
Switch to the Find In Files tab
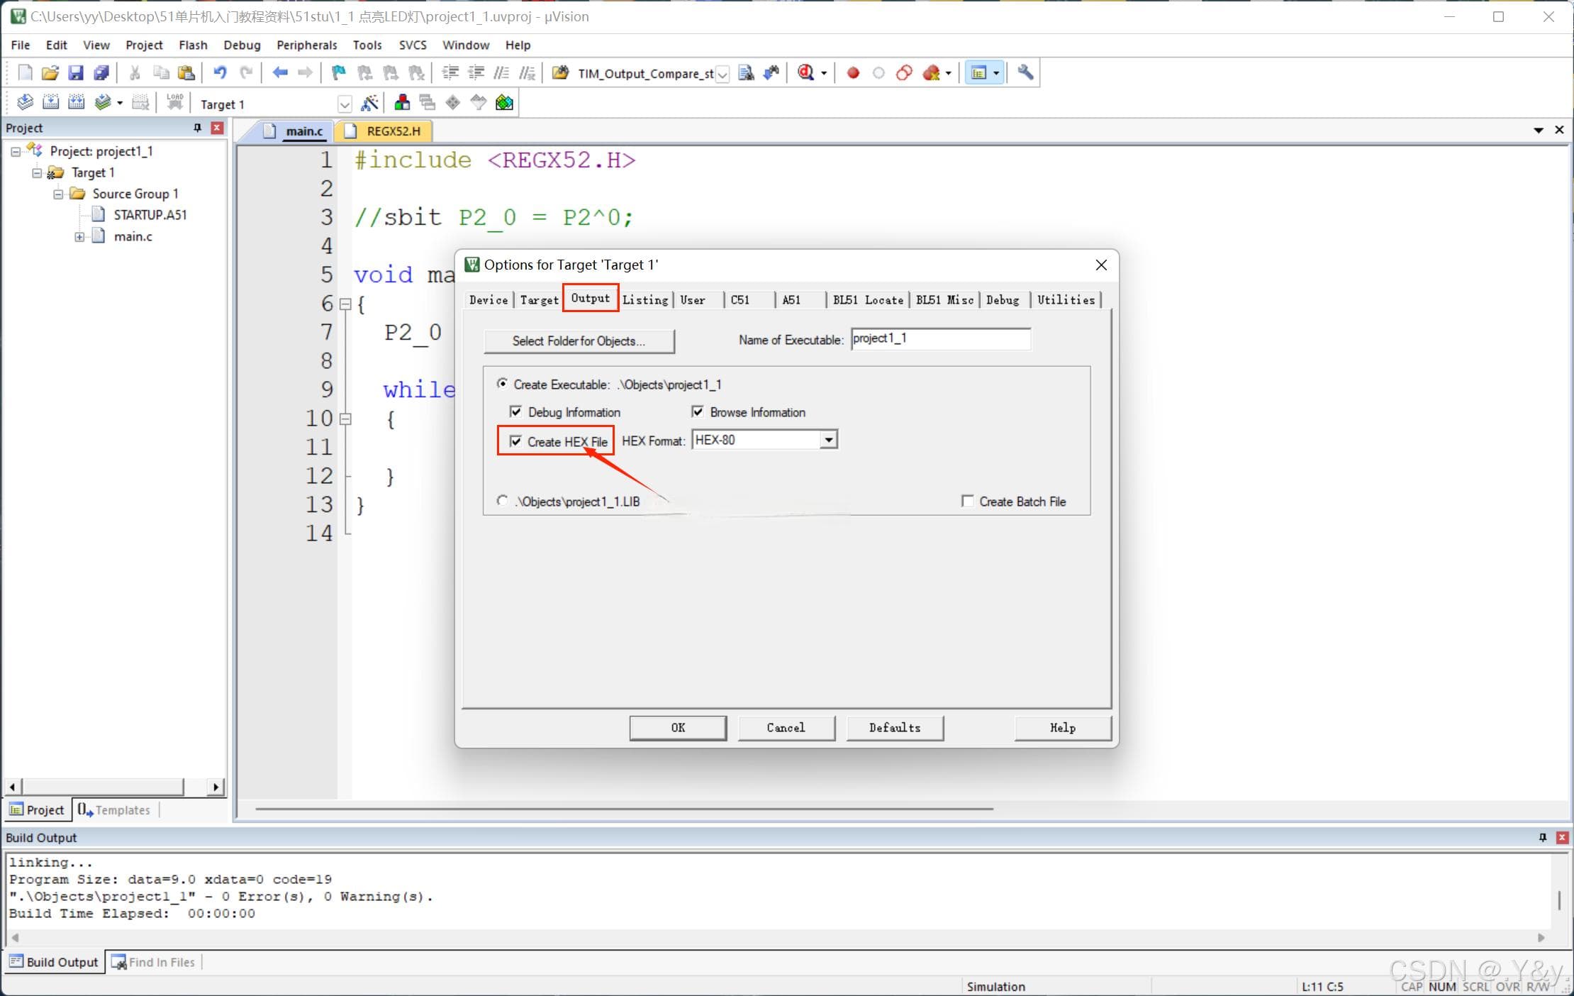pyautogui.click(x=154, y=963)
